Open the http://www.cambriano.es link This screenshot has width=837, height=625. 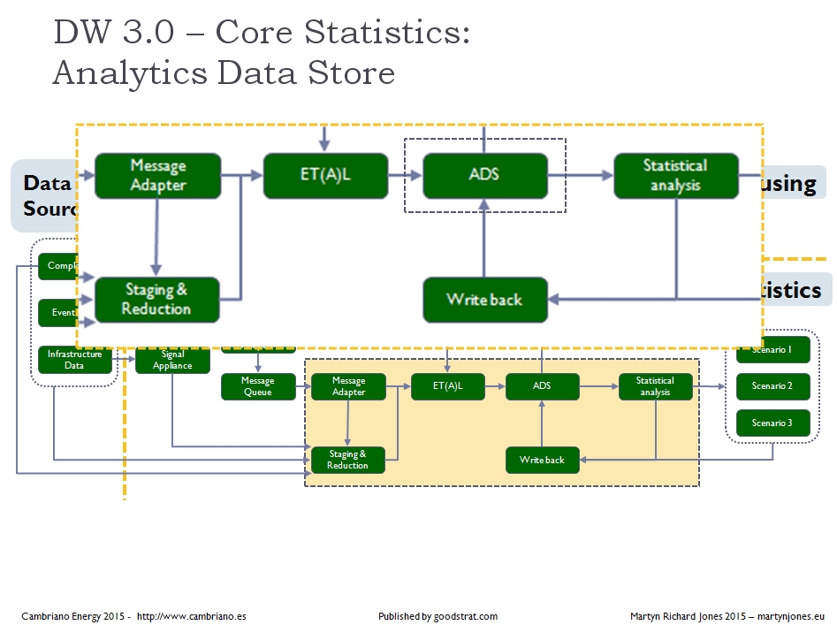click(191, 616)
